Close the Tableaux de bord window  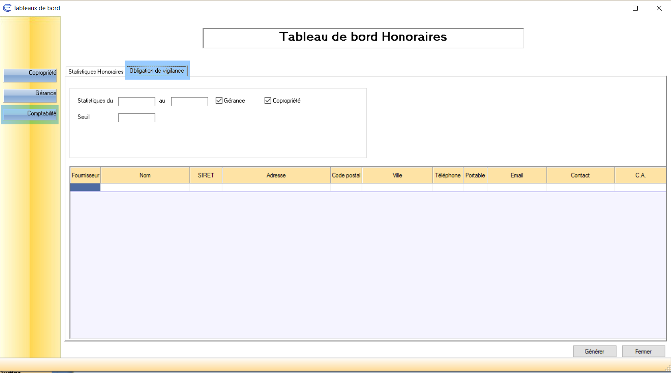click(659, 8)
